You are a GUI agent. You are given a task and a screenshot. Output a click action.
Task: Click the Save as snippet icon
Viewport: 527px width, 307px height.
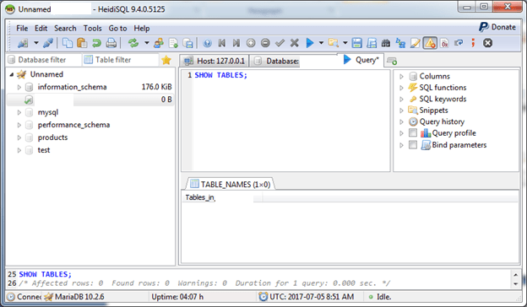[372, 43]
